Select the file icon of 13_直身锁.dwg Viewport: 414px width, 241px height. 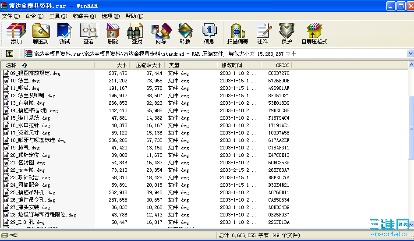[6, 103]
